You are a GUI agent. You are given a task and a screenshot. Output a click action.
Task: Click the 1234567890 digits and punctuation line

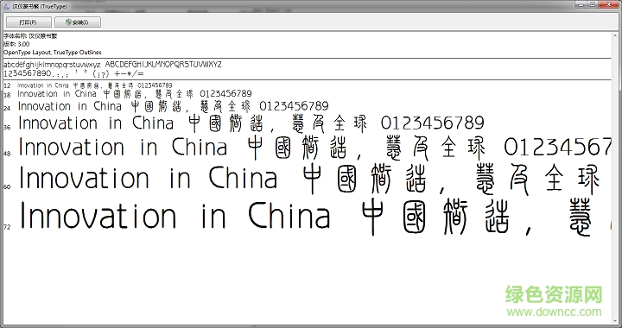[73, 73]
